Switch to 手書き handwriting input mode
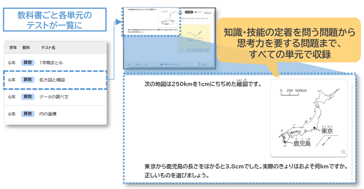The image size is (364, 189). (189, 12)
